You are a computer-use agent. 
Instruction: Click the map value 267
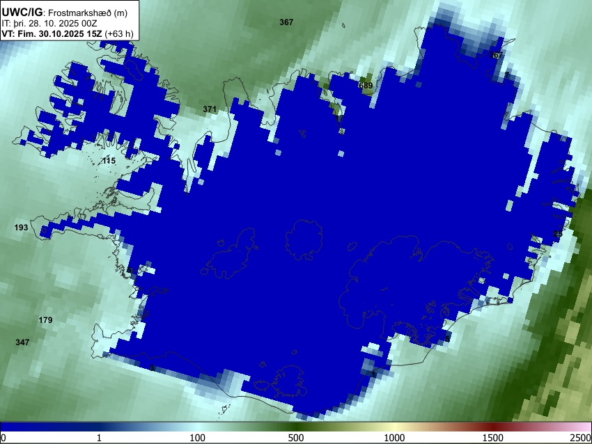pos(496,55)
